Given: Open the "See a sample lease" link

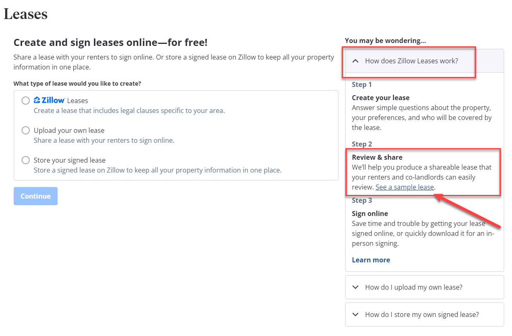Looking at the screenshot, I should (405, 187).
